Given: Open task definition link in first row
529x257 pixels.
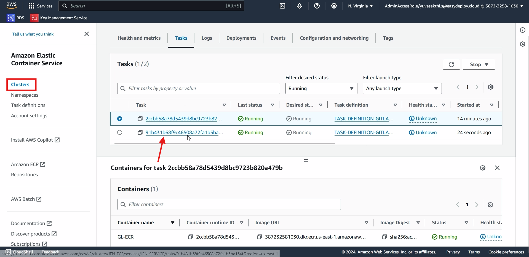Looking at the screenshot, I should 364,119.
